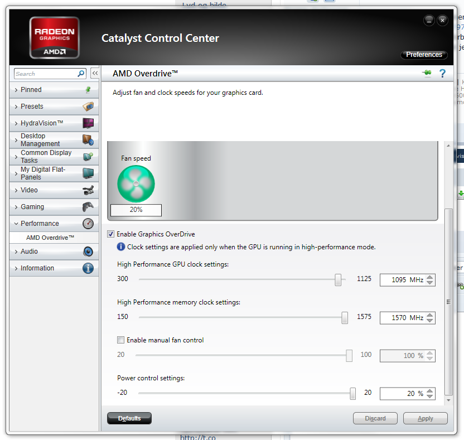Increase power control percent with up arrow
The width and height of the screenshot is (464, 440).
[x=430, y=390]
